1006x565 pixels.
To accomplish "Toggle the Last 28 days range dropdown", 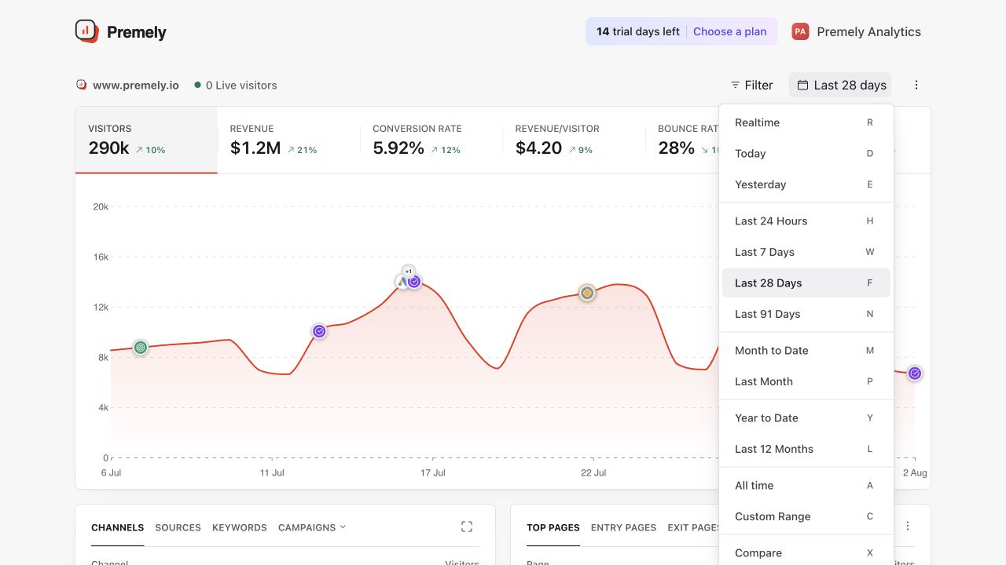I will [x=841, y=85].
